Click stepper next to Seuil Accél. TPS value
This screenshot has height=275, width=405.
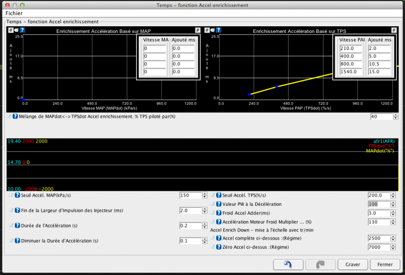393,195
